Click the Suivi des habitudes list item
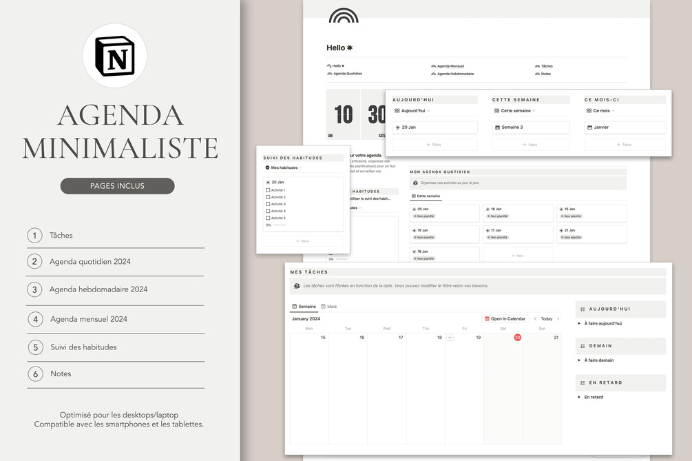 (83, 347)
